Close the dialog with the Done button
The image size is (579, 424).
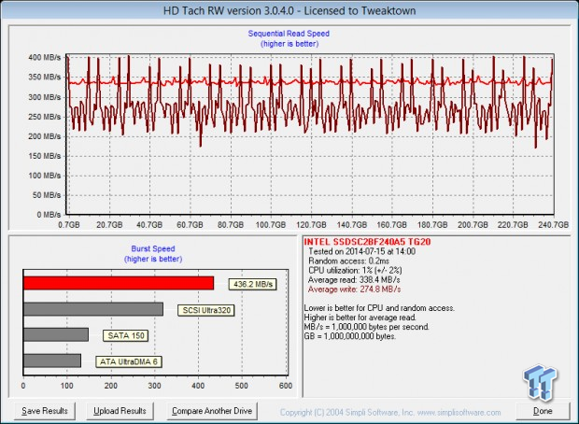click(x=543, y=411)
